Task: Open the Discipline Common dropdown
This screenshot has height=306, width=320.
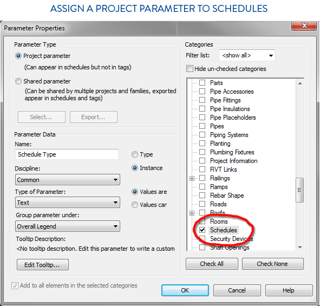Action: (68, 180)
